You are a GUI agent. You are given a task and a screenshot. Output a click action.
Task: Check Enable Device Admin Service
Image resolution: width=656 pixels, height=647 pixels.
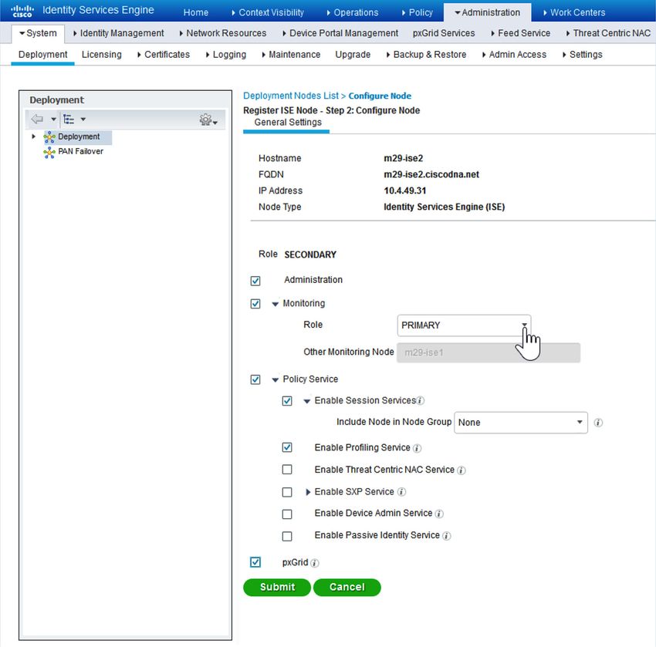click(x=287, y=514)
